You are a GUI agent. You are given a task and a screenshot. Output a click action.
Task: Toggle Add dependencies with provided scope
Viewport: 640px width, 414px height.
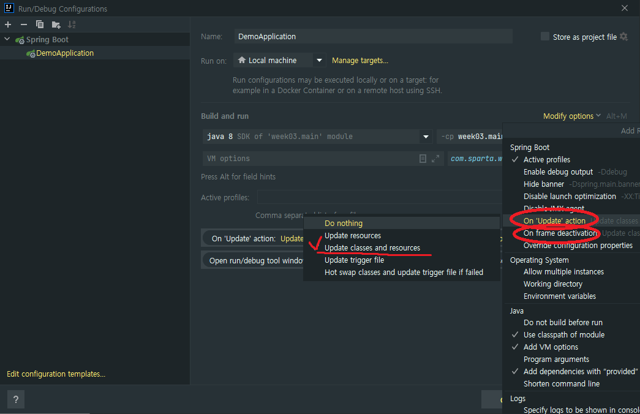coord(571,372)
